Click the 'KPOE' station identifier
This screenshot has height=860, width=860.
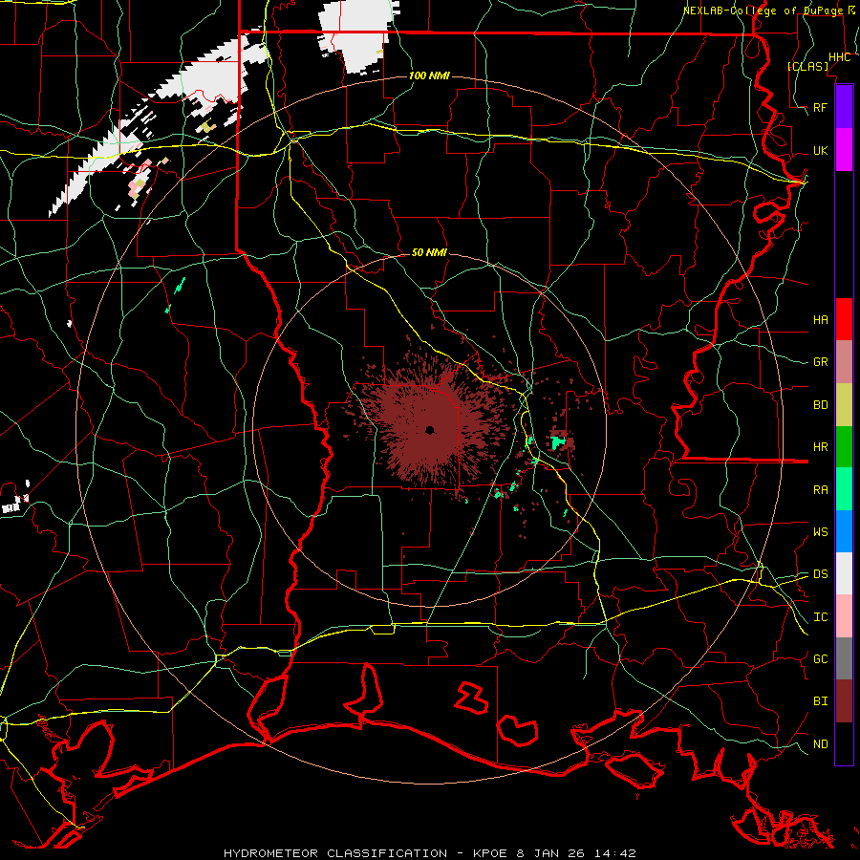489,853
